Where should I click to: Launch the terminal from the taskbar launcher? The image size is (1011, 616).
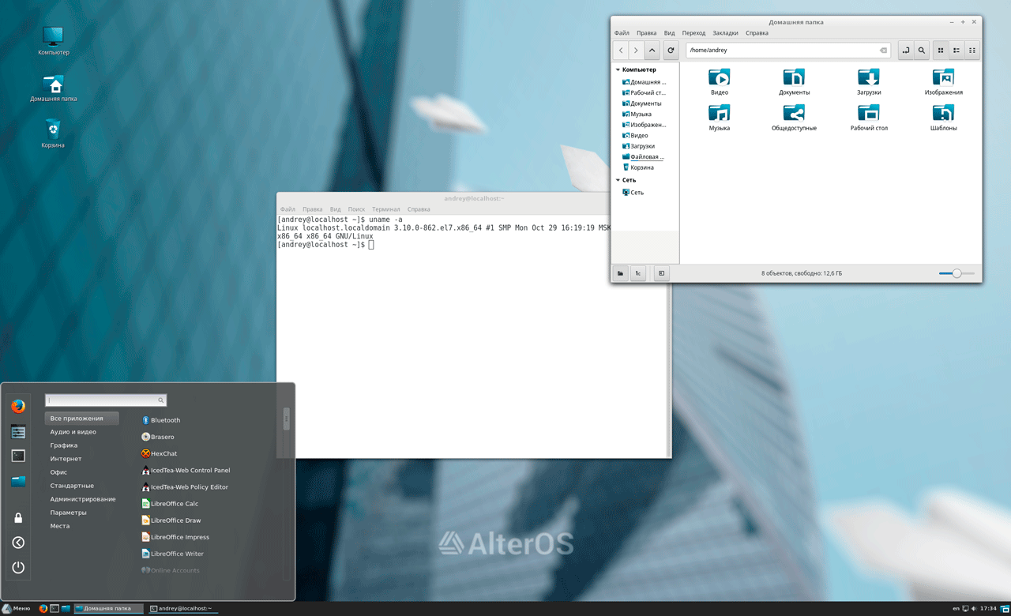click(x=54, y=609)
